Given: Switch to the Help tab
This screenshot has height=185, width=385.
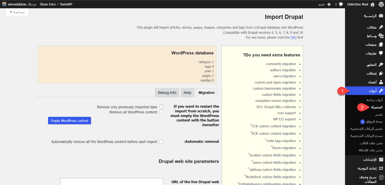Looking at the screenshot, I should 187,92.
